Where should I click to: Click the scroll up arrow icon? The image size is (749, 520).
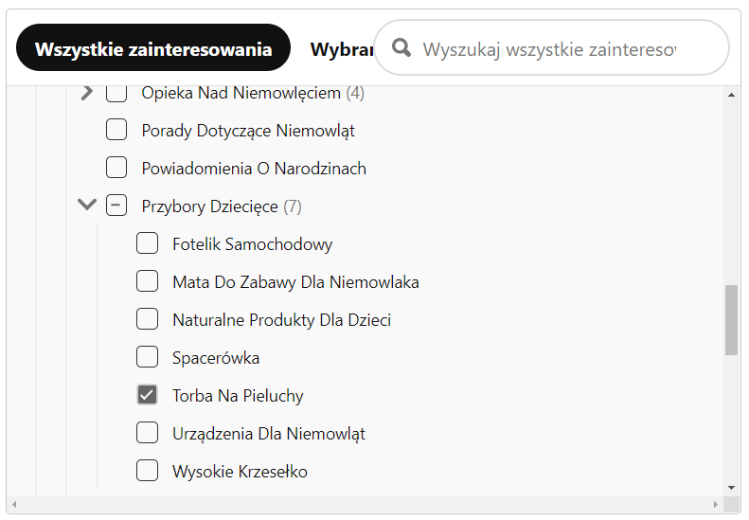pyautogui.click(x=731, y=95)
